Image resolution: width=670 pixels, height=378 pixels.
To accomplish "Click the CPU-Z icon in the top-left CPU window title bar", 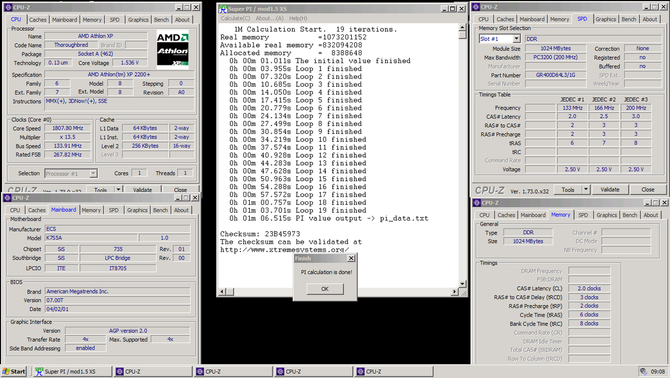I will (x=8, y=7).
